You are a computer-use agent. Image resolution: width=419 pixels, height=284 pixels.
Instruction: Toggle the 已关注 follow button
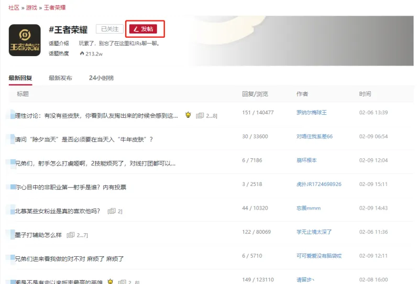click(110, 29)
